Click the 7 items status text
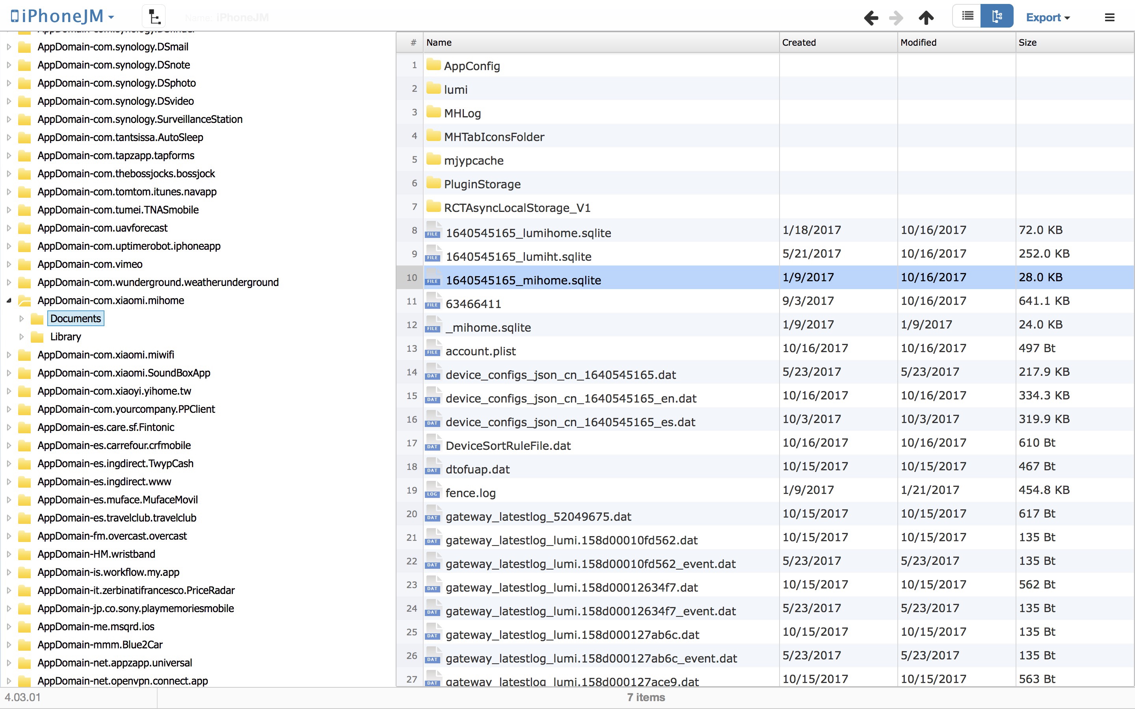The height and width of the screenshot is (709, 1135). [x=646, y=697]
